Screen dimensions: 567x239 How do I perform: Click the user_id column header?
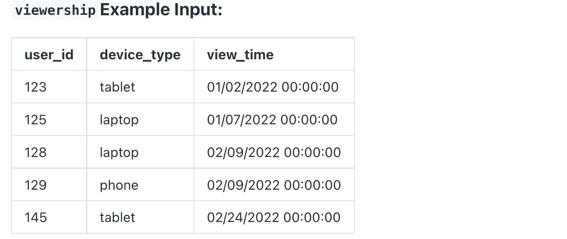click(49, 55)
